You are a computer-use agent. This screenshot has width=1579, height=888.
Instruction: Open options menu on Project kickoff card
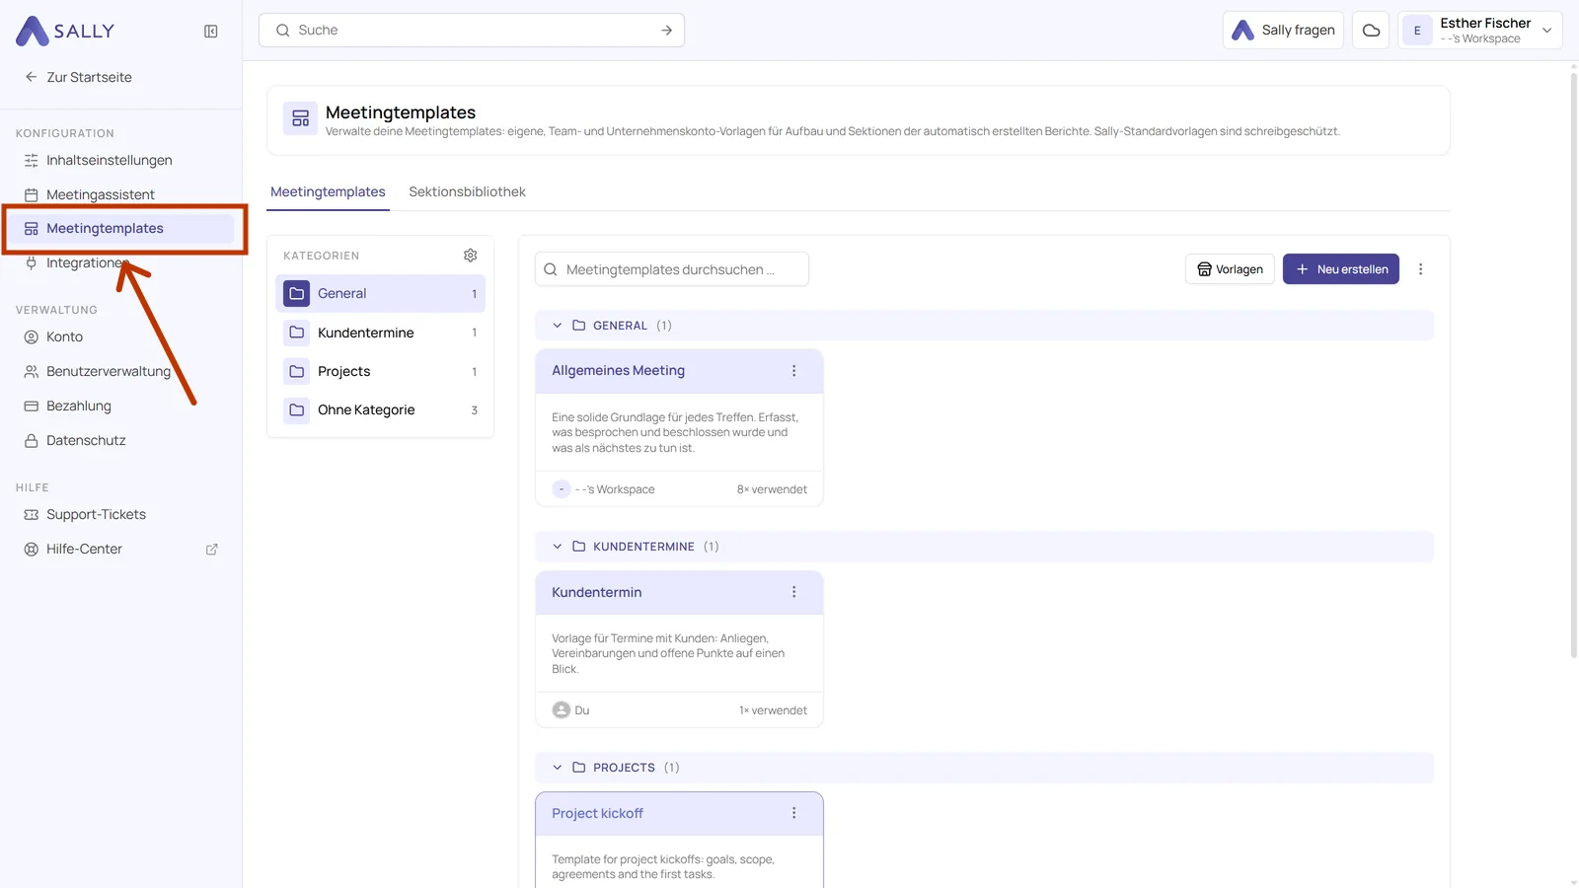pos(794,813)
